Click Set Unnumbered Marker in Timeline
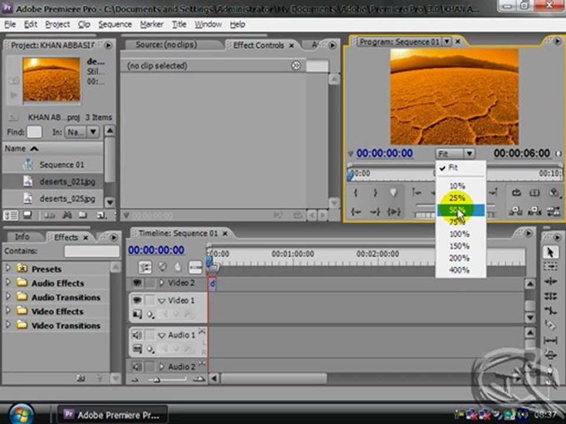Viewport: 566px width, 424px height. click(178, 267)
